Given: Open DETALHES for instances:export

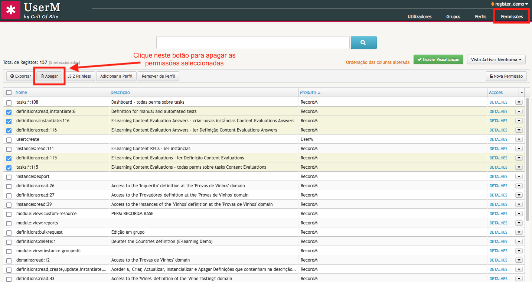Looking at the screenshot, I should click(x=498, y=176).
